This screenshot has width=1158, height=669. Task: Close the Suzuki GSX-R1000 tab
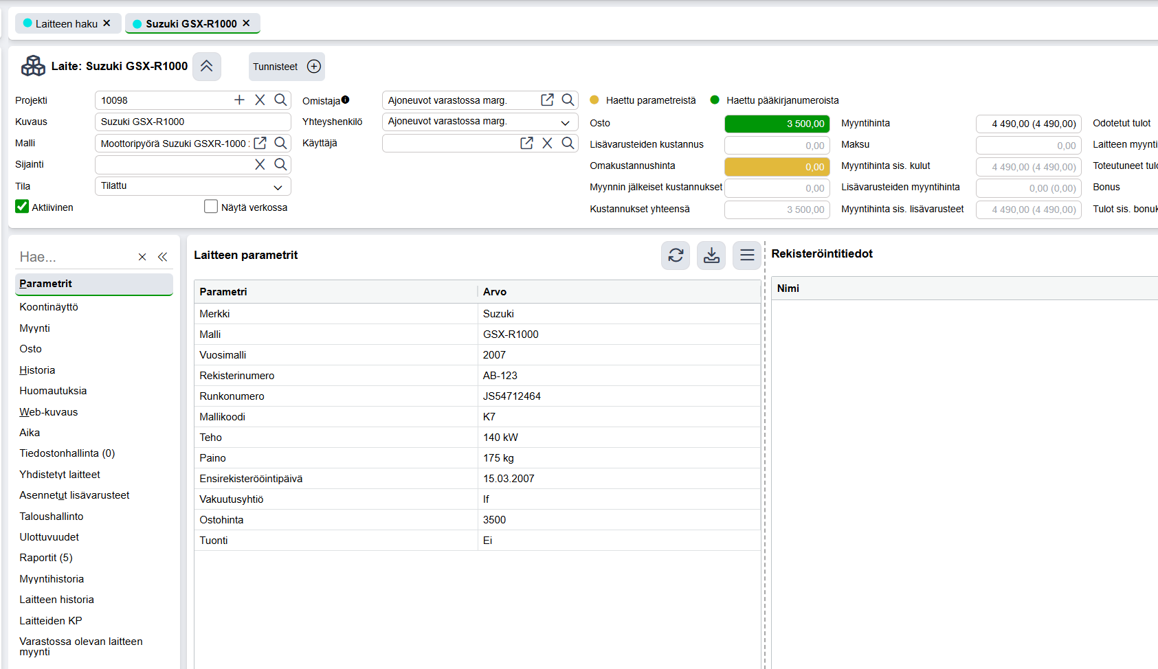(x=246, y=23)
